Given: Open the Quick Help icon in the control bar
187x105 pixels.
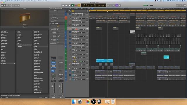Looking at the screenshot, I should pyautogui.click(x=7, y=5).
